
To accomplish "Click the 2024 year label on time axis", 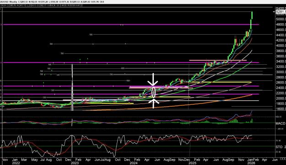I will 133,163.
